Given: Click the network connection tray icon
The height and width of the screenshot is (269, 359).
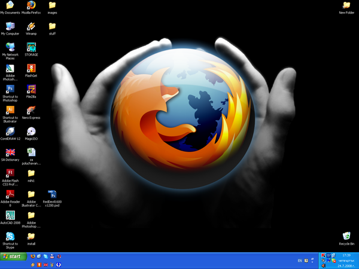Looking at the screenshot, I should (x=334, y=255).
